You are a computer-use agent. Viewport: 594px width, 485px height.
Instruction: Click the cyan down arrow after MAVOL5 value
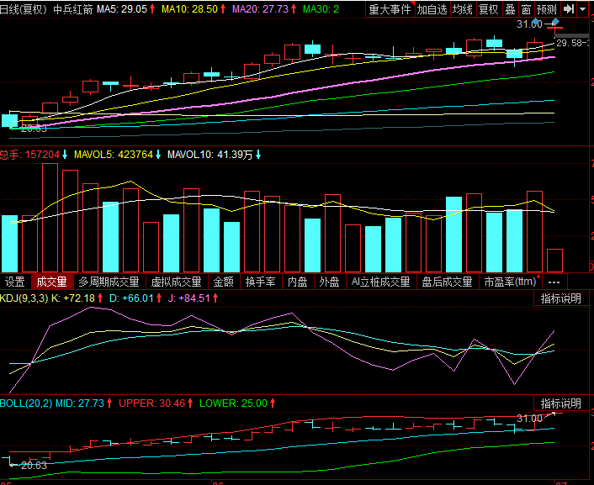(158, 155)
